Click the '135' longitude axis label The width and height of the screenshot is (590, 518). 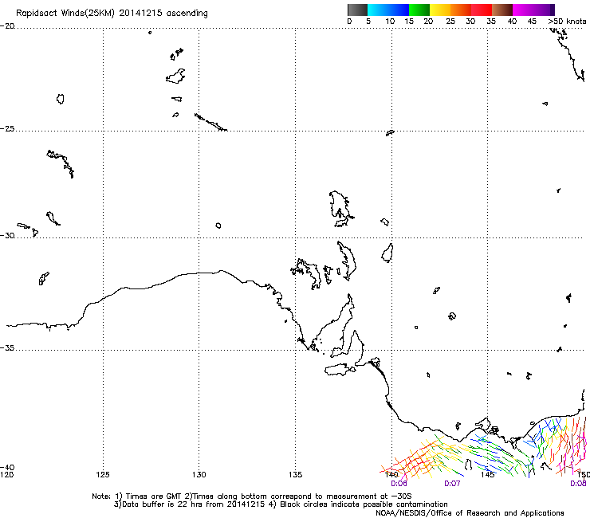coord(295,475)
